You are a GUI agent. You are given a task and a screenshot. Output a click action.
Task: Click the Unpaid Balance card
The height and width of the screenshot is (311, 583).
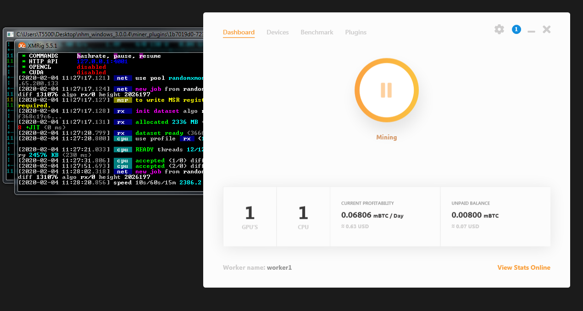[x=495, y=216]
